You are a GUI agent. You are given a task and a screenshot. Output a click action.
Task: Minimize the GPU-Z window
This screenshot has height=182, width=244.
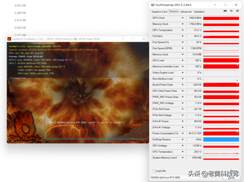click(x=215, y=5)
